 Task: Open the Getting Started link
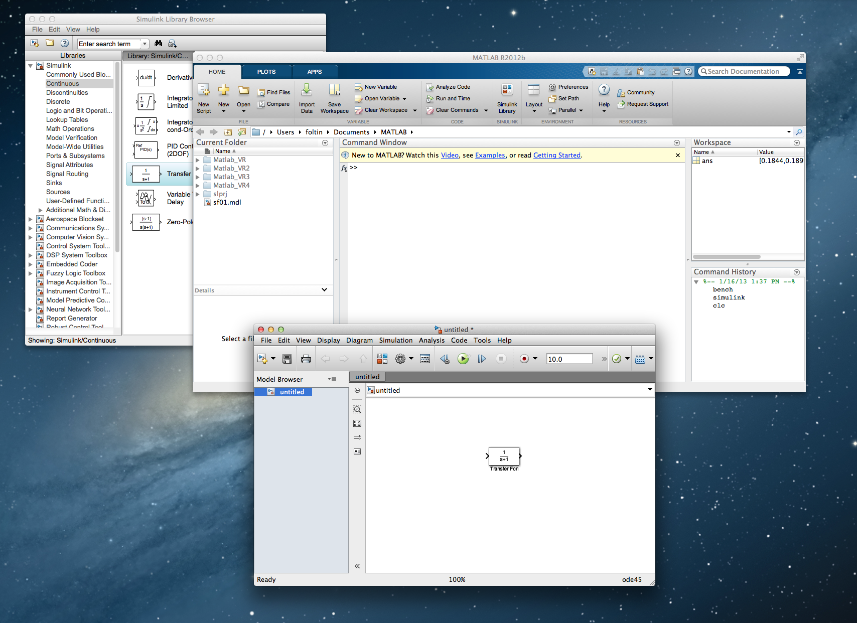point(556,155)
